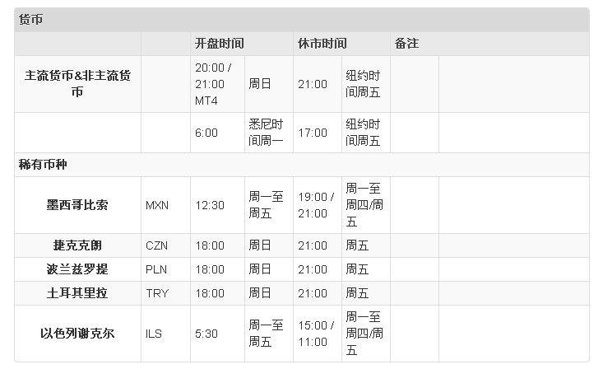Select the 开盘时间 column header
Viewport: 603px width, 369px height.
click(219, 43)
